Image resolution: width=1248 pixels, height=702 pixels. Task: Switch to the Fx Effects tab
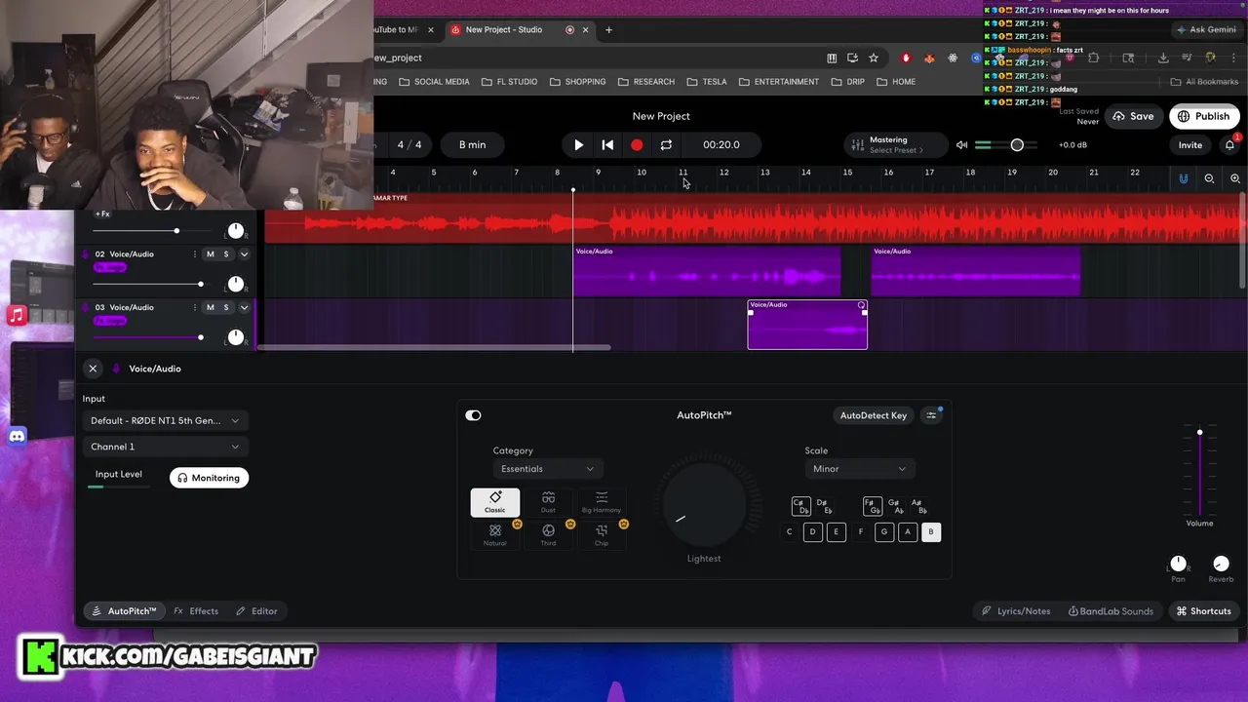[x=196, y=611]
